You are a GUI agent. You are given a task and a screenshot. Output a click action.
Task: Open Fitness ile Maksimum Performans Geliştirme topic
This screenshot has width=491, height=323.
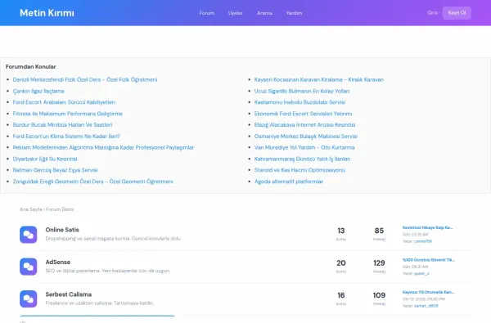tap(68, 114)
